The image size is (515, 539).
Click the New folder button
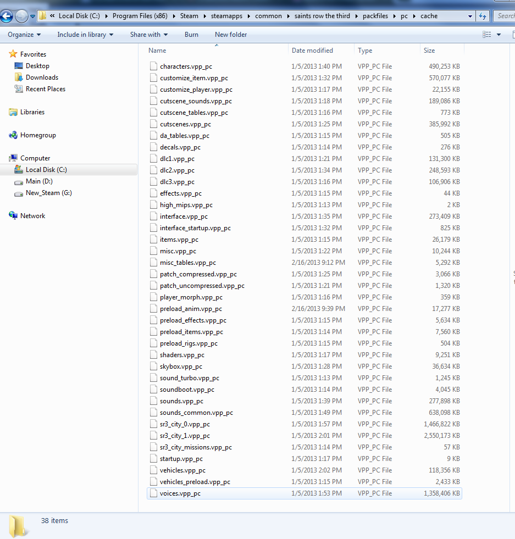coord(231,35)
